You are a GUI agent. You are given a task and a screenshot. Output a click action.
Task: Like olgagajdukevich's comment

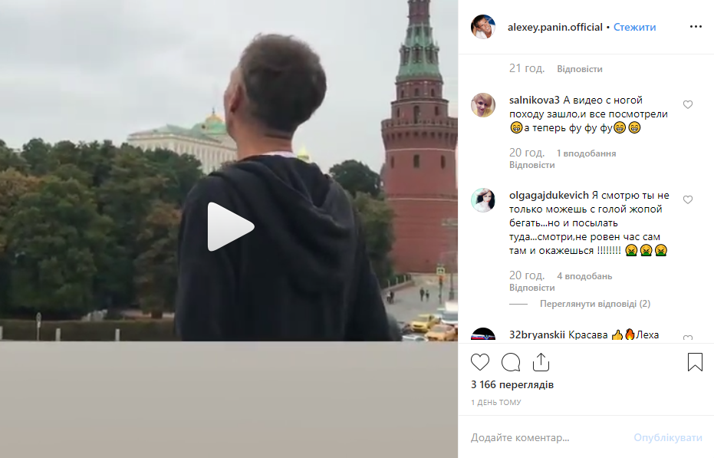pos(688,199)
